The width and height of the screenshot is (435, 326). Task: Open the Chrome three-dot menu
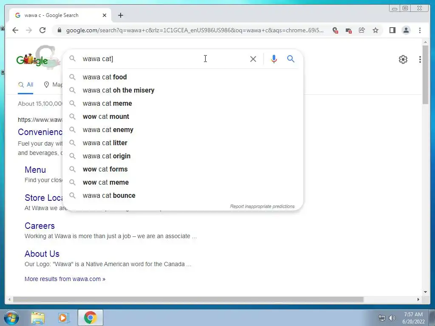click(420, 30)
